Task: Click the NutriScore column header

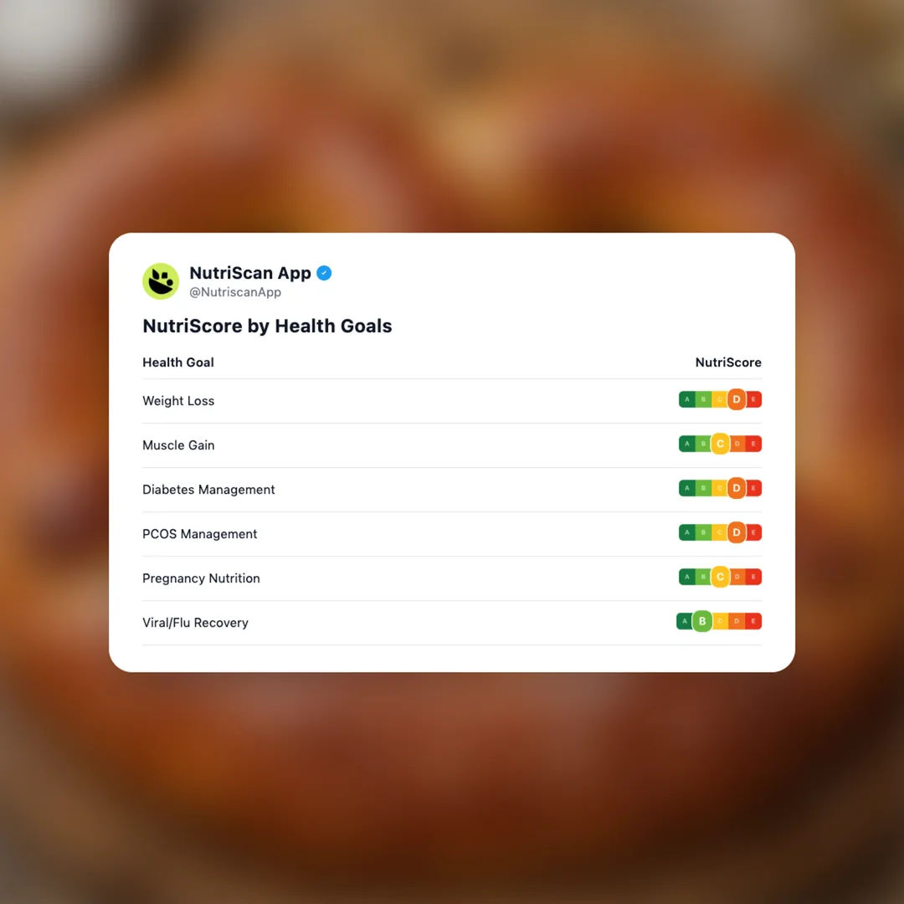Action: tap(728, 362)
